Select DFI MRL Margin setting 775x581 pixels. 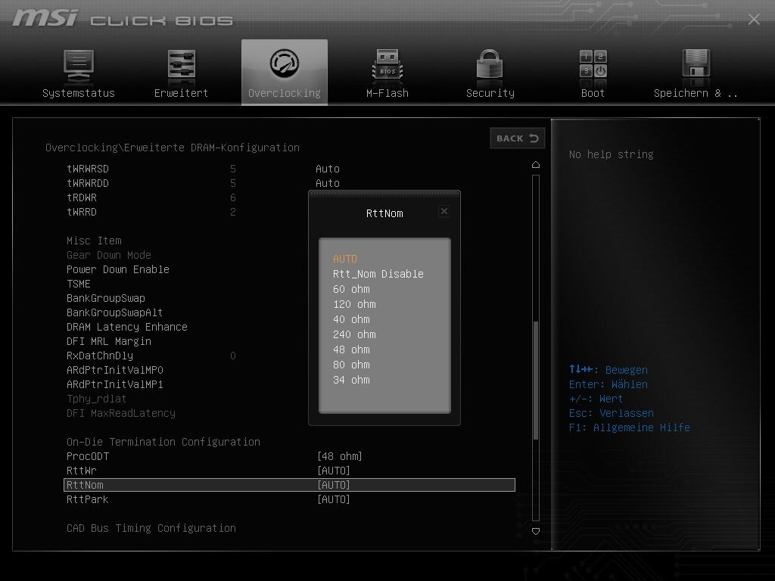click(x=109, y=341)
